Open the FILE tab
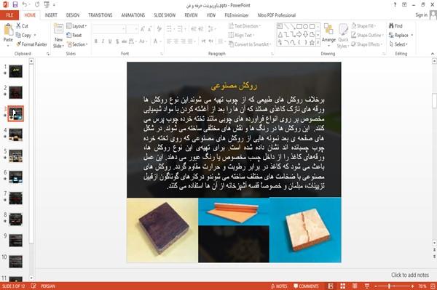Screen dimensions: 437x290 9,15
